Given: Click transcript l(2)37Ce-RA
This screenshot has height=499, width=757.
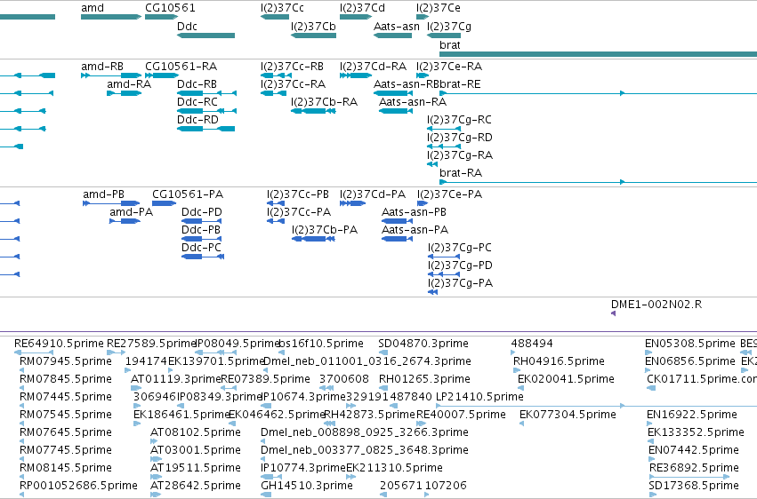Looking at the screenshot, I should coord(423,75).
